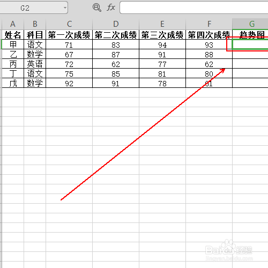The image size is (268, 268).
Task: Click score 94 in 甲 row
Action: click(162, 44)
